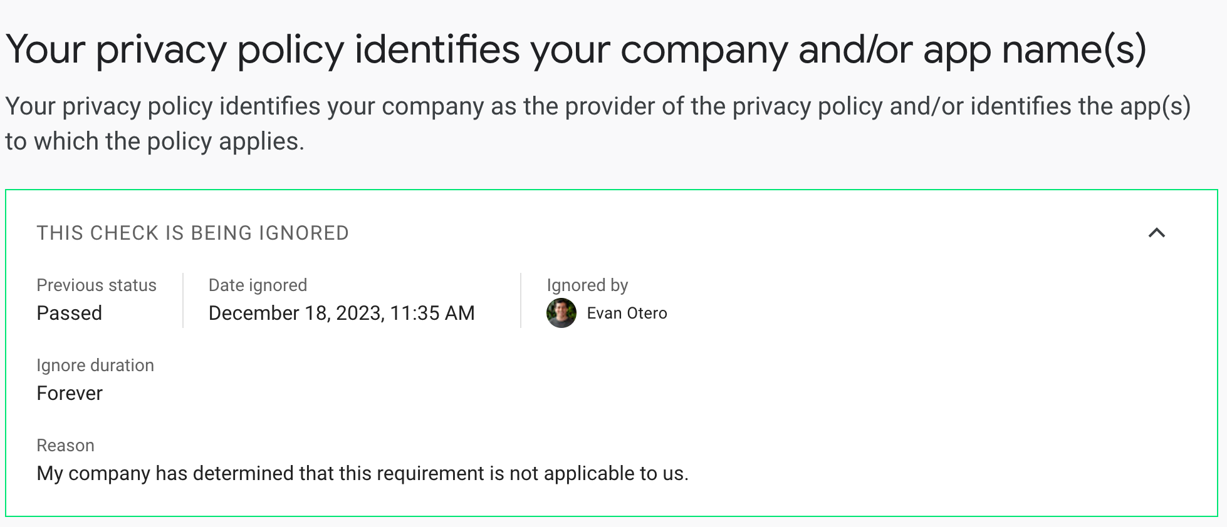Click the description's first line about provider

click(x=597, y=106)
